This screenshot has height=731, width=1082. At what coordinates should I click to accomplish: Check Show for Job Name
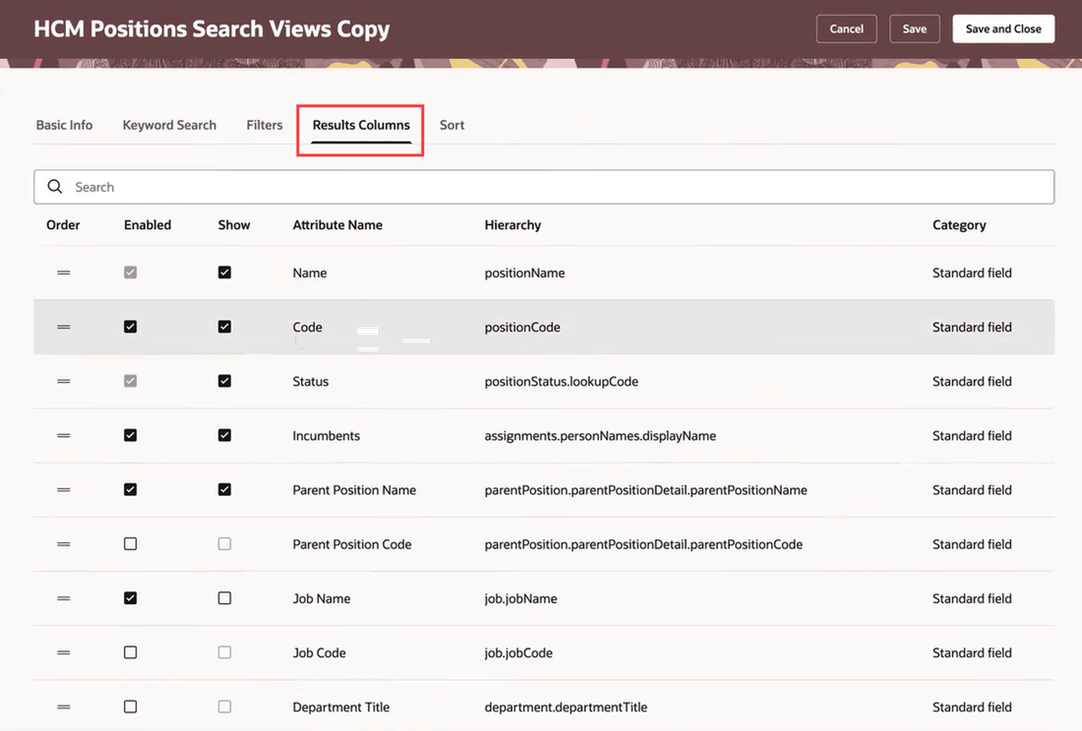click(x=224, y=598)
